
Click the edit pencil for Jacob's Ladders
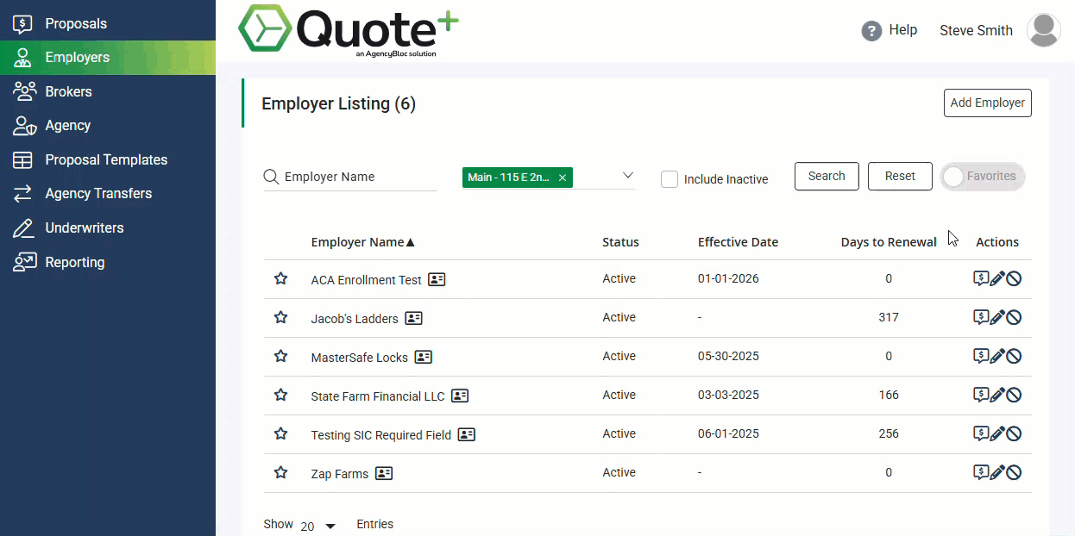click(x=999, y=317)
